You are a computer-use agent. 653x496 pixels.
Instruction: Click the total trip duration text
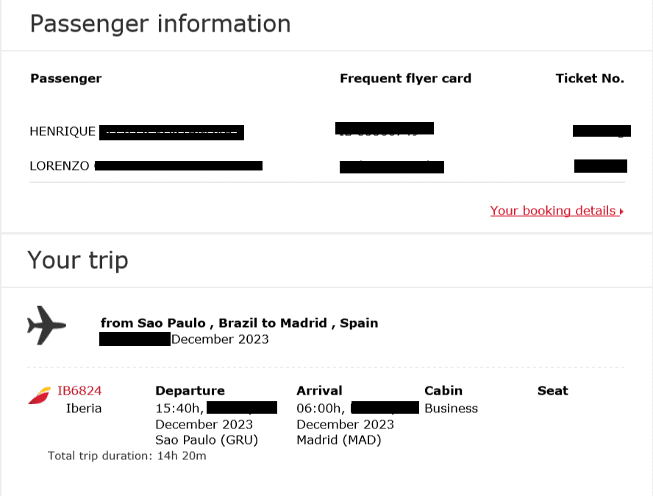tap(127, 456)
